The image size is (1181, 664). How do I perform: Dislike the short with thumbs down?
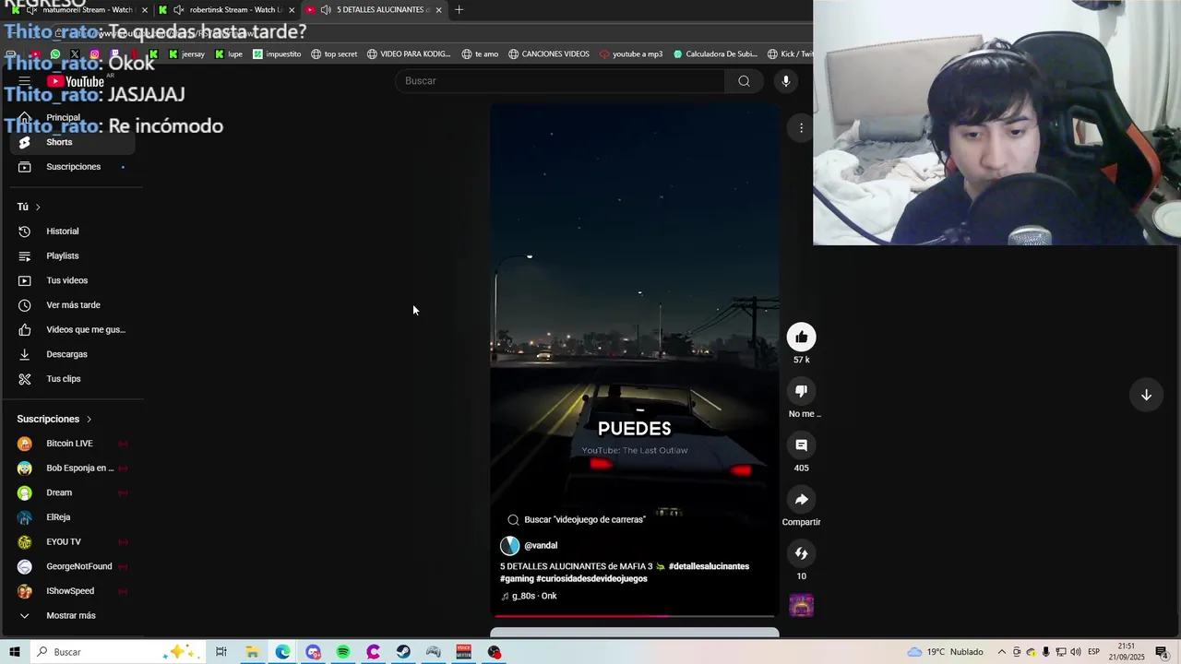pos(801,391)
